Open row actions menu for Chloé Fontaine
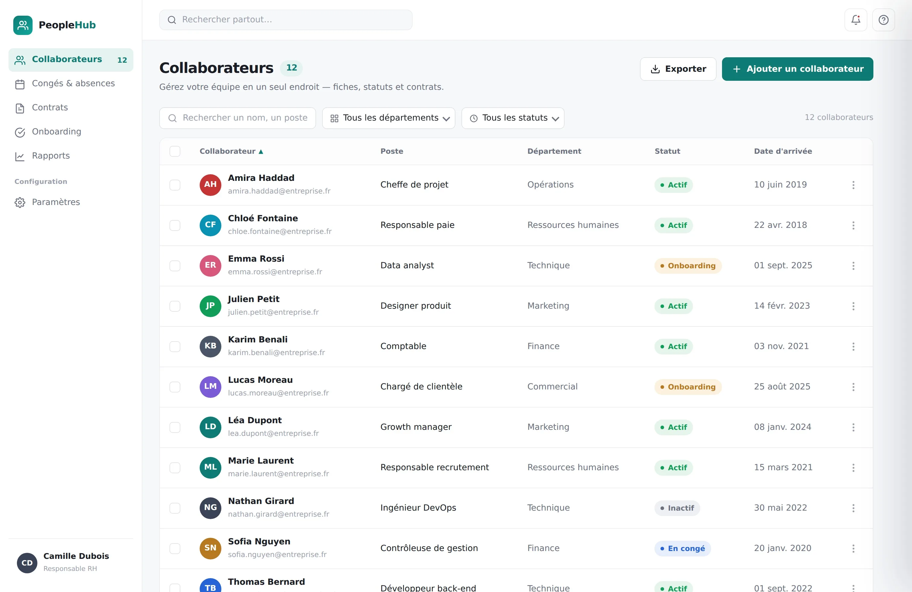The width and height of the screenshot is (912, 592). (x=853, y=225)
